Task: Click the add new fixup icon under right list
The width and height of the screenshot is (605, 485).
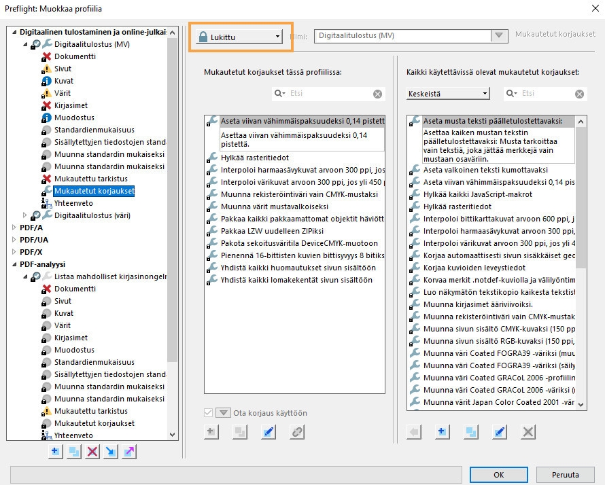Action: pos(442,431)
